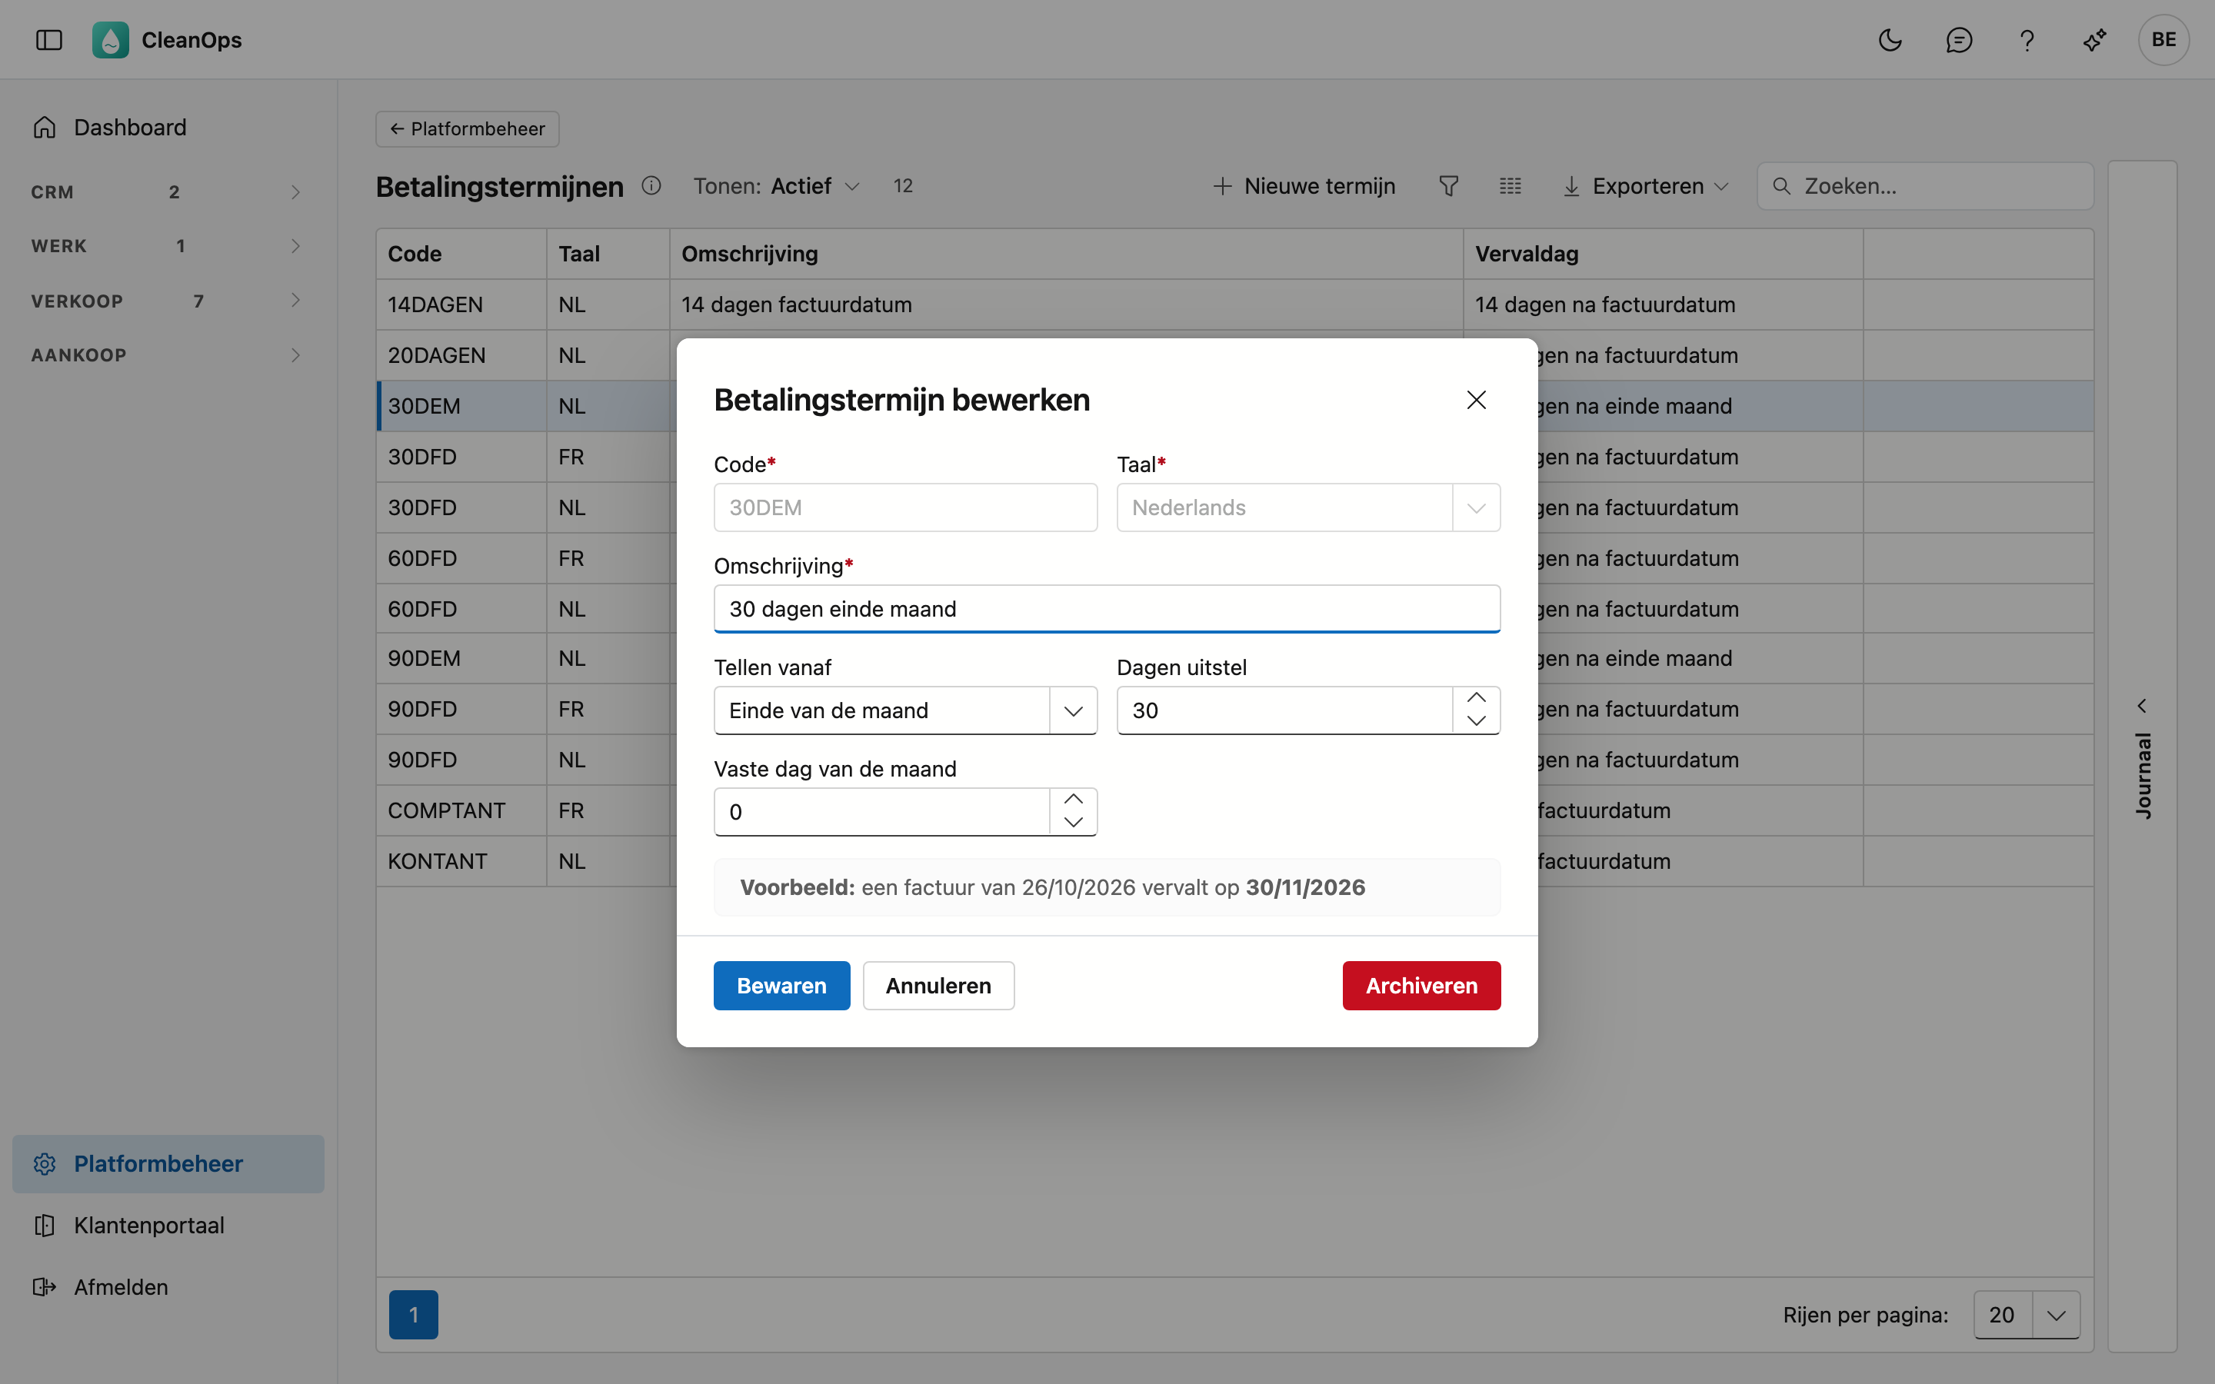Sort by the Code column header
Screen dimensions: 2215x1384
[x=461, y=254]
